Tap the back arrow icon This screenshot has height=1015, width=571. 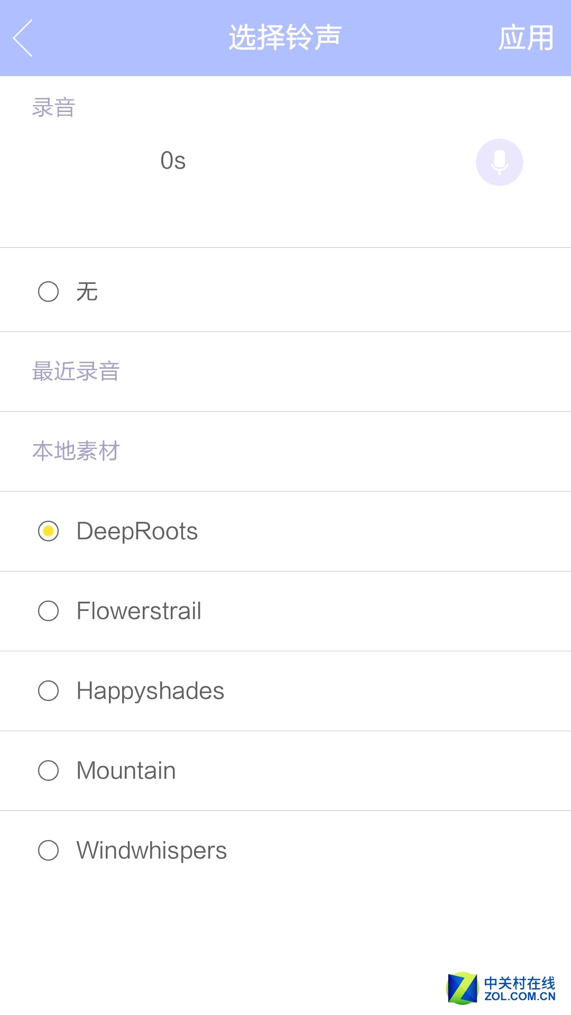[23, 38]
